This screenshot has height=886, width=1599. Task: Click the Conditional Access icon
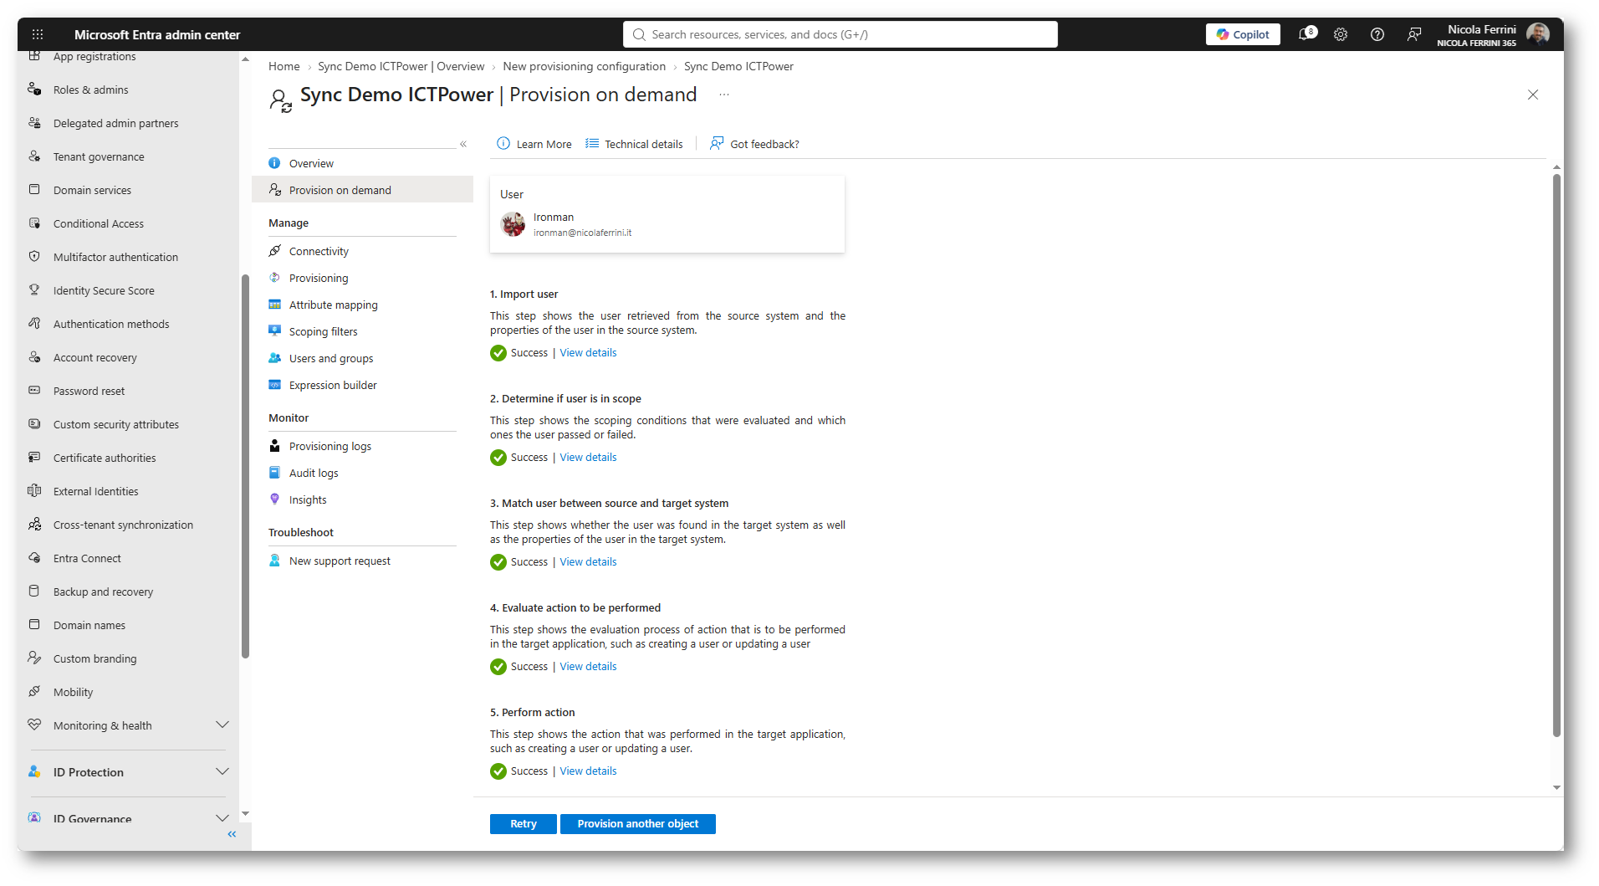coord(34,223)
